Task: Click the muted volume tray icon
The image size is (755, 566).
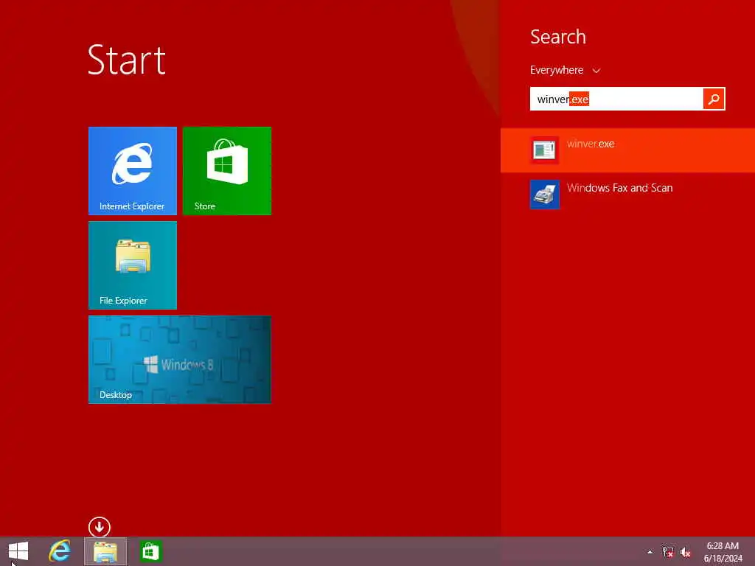Action: (x=685, y=552)
